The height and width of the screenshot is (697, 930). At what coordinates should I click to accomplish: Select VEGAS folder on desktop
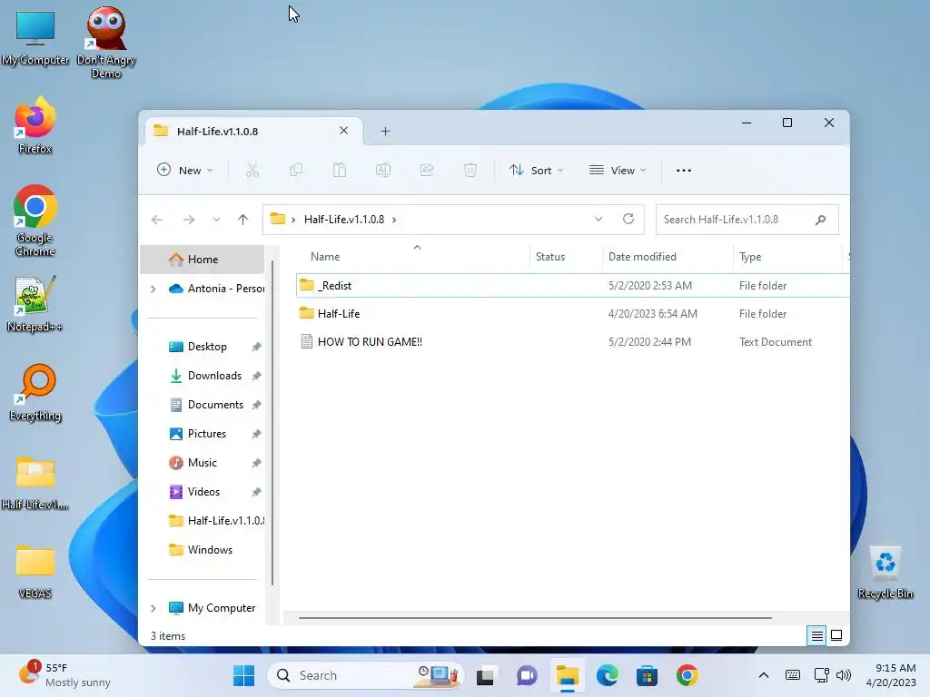[35, 572]
